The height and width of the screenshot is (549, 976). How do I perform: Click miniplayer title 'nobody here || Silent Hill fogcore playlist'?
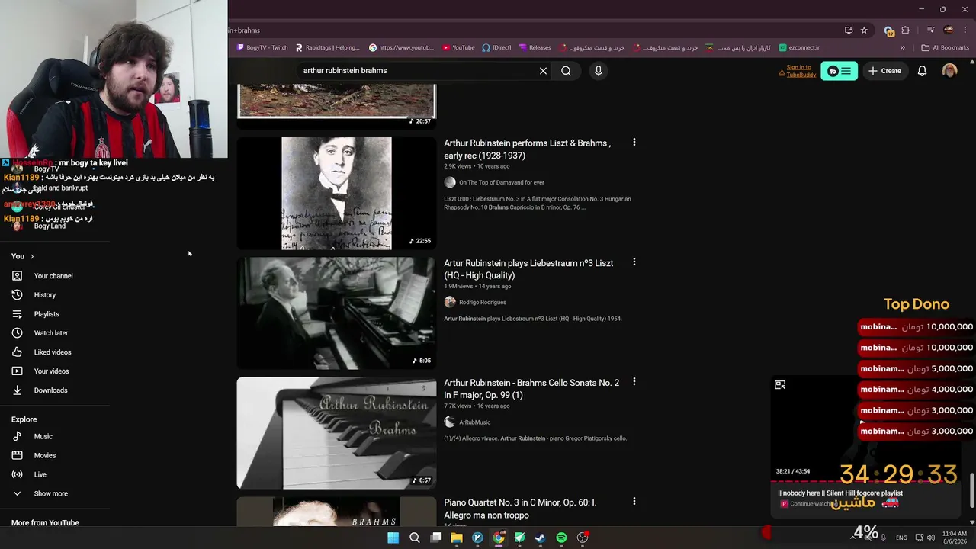coord(840,493)
